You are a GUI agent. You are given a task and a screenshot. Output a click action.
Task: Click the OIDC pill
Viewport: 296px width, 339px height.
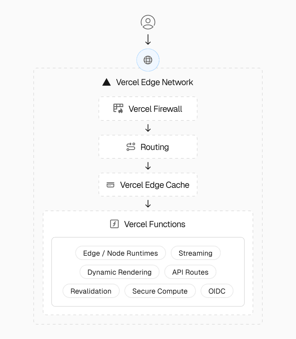(x=217, y=291)
